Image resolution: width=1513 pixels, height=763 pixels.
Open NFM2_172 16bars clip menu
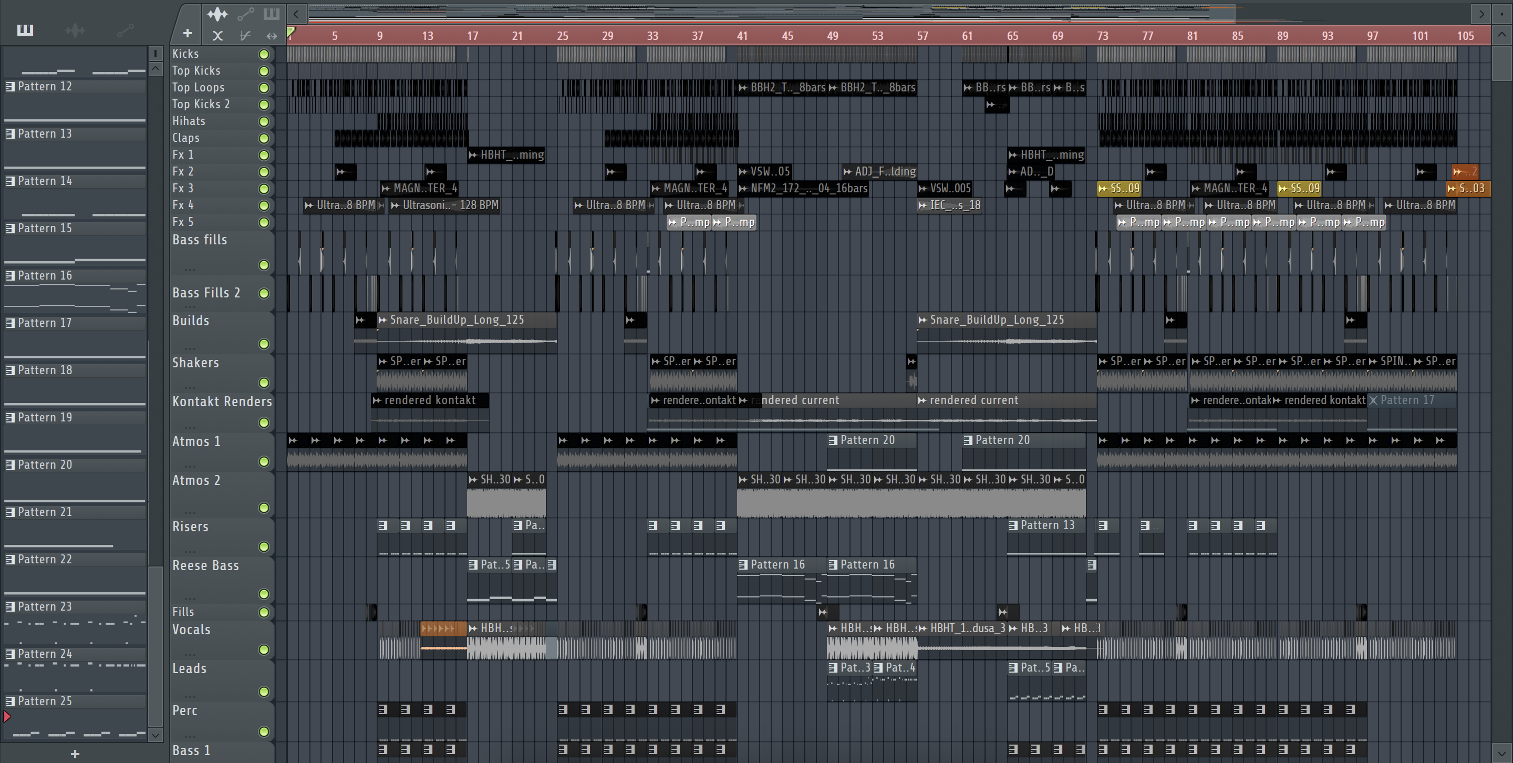click(743, 189)
